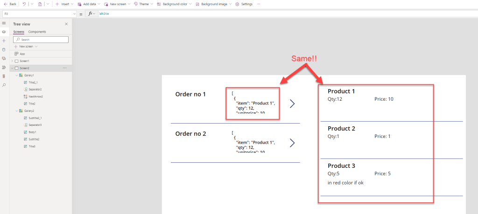The width and height of the screenshot is (478, 214).
Task: Click New screen in Tree view
Action: [x=25, y=47]
